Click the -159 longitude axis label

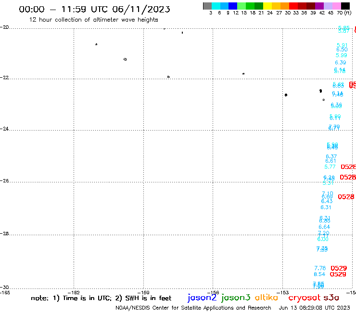[143, 292]
